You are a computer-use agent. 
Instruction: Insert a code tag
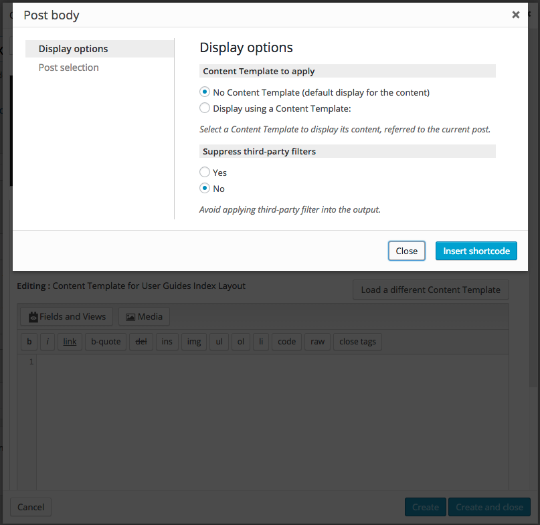(286, 342)
